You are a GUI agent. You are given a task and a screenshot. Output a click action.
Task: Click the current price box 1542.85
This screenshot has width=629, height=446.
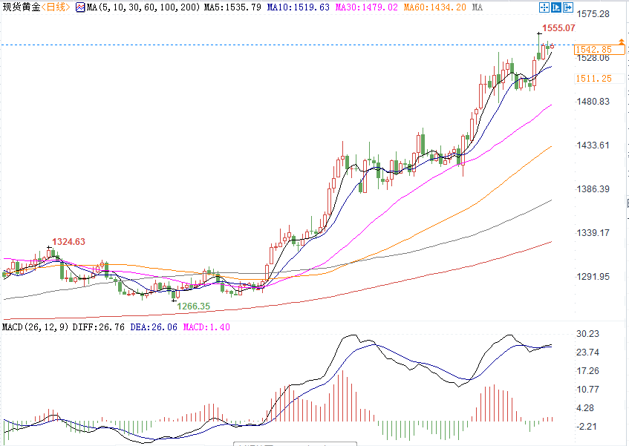599,50
